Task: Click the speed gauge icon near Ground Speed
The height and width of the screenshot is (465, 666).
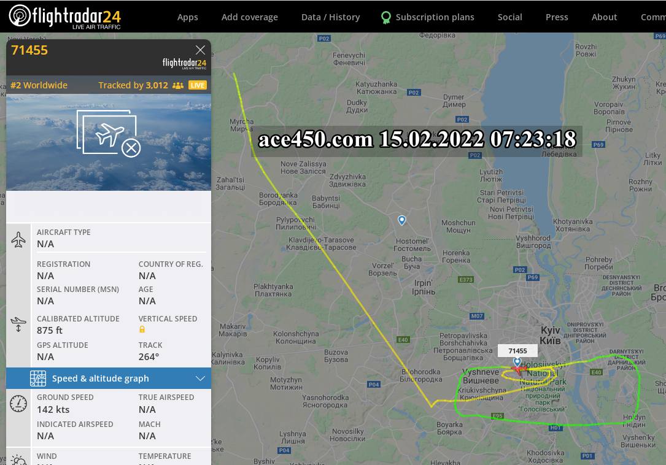Action: tap(18, 404)
